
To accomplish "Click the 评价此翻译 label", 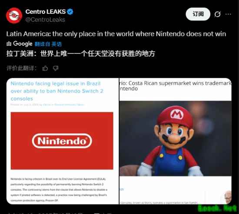I will pyautogui.click(x=21, y=68).
